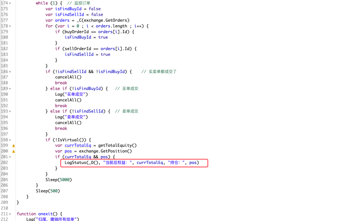Click the warning icon beside line 200

pyautogui.click(x=14, y=151)
